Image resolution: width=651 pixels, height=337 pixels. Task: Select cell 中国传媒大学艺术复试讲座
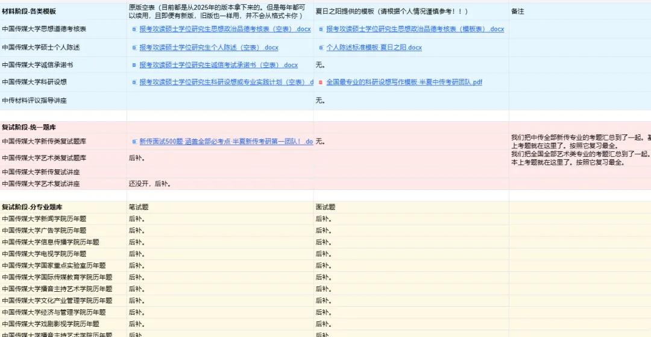63,184
